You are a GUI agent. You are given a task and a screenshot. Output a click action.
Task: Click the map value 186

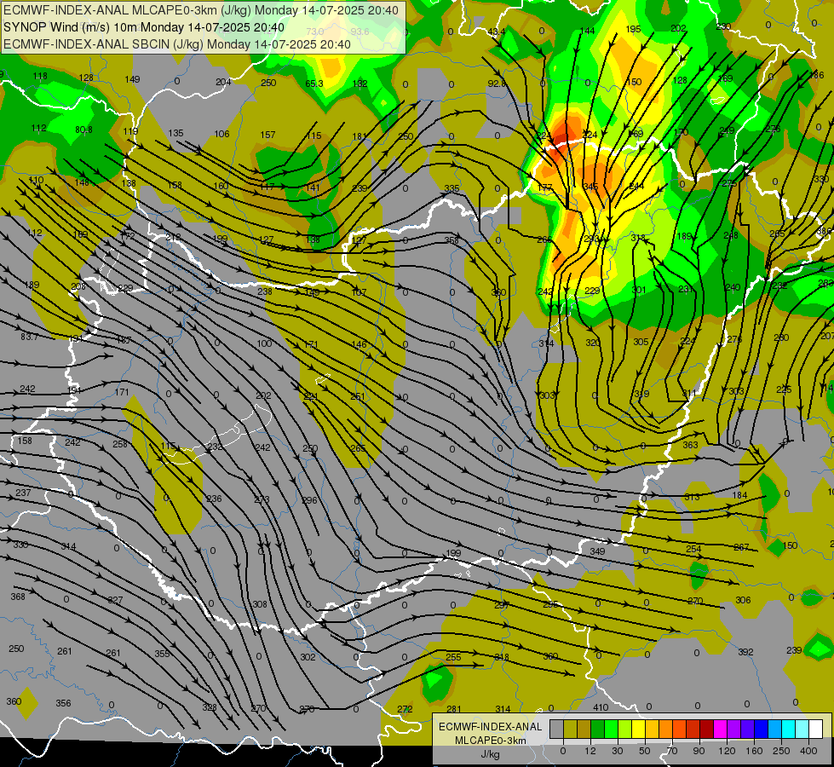click(x=816, y=76)
